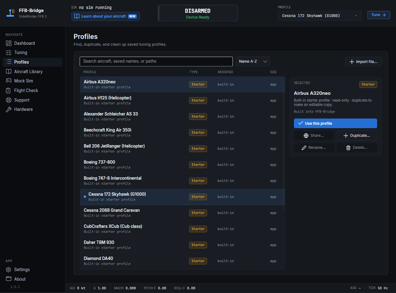Select the Alexander Schleicher AS 33 profile
Screen dimensions: 396x293
click(182, 116)
